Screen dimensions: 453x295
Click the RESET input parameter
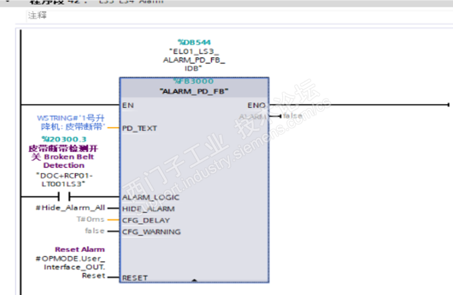135,278
